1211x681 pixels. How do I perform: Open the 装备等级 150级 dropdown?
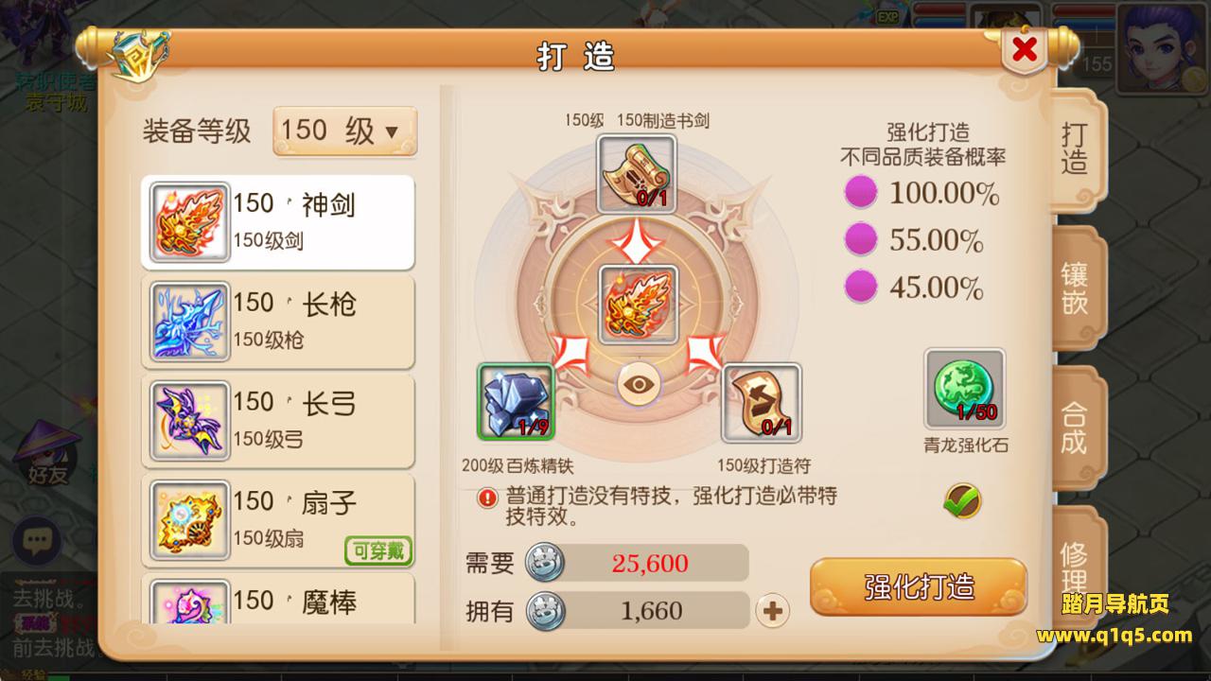pyautogui.click(x=344, y=131)
